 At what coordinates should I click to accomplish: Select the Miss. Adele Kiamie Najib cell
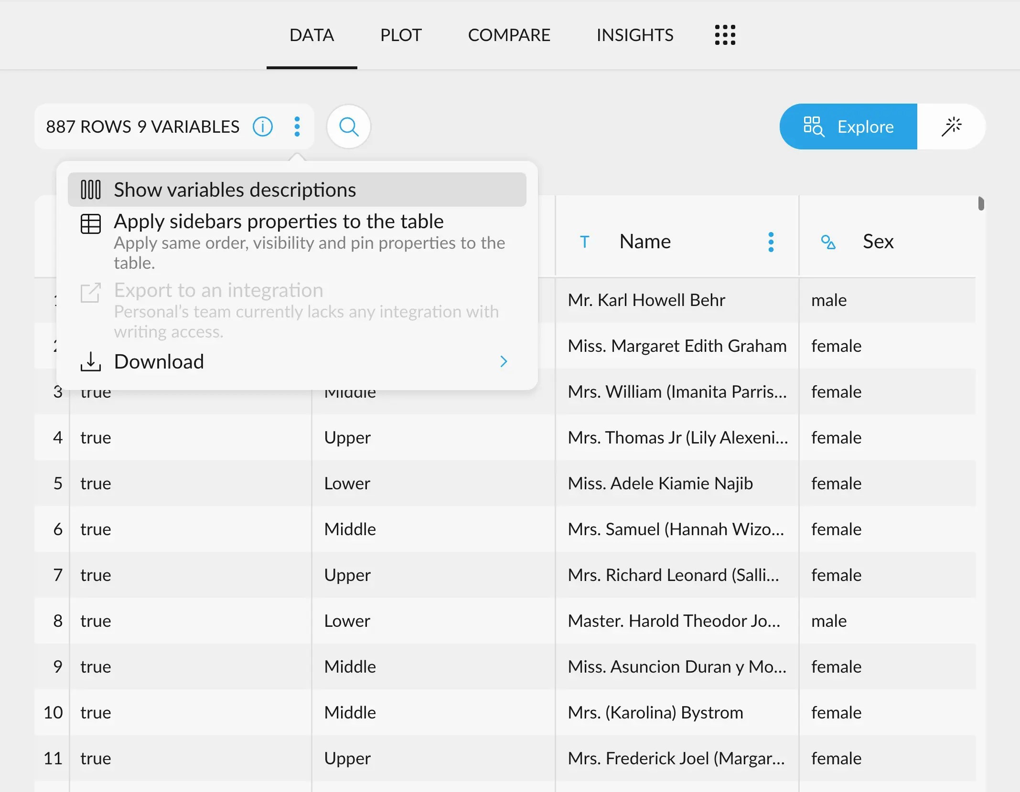pyautogui.click(x=660, y=484)
